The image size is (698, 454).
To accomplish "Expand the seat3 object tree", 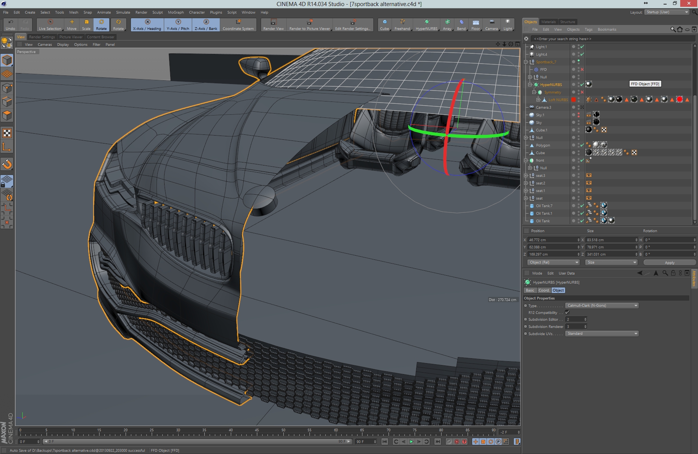I will click(526, 176).
